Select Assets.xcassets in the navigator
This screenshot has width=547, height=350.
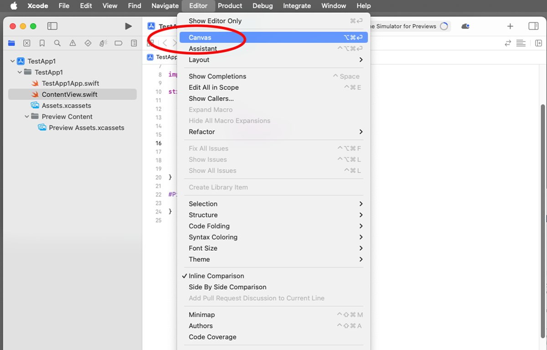click(72, 106)
